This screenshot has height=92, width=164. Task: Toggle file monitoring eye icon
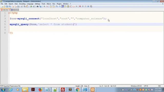coord(76,6)
